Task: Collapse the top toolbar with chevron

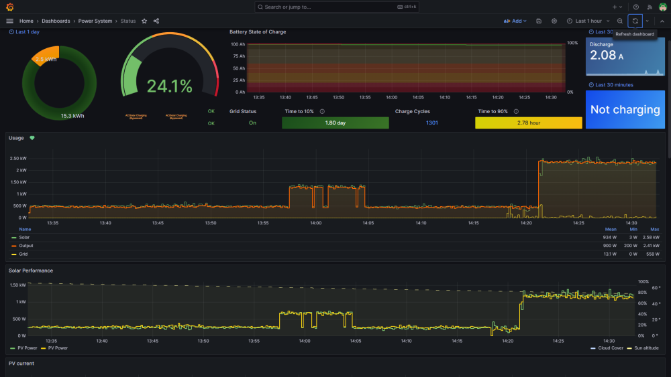Action: 662,21
